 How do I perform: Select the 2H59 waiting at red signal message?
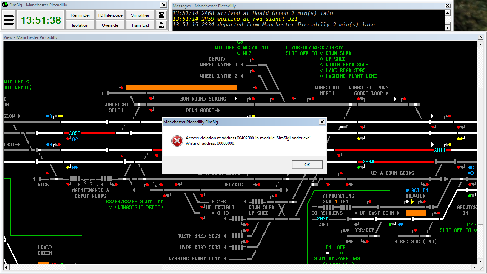pos(235,19)
